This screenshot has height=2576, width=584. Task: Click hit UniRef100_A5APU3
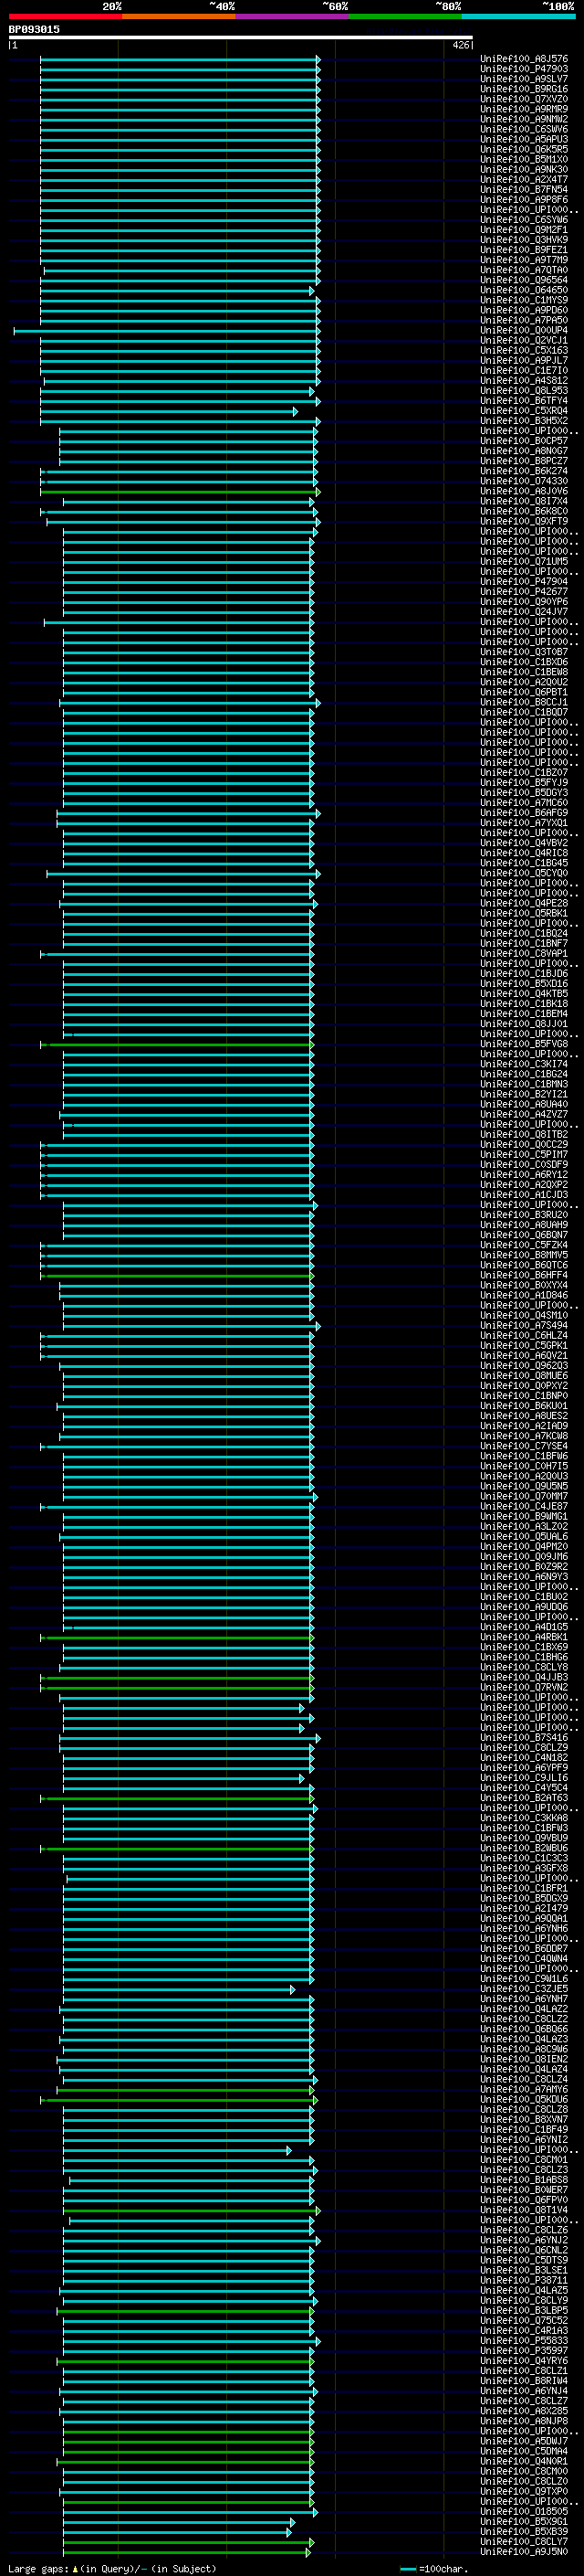(x=524, y=139)
